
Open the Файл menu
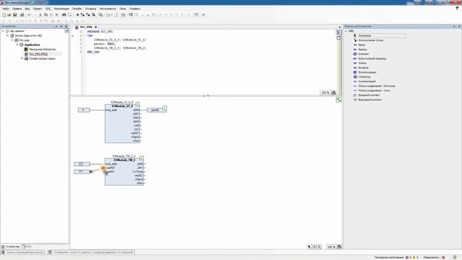(x=6, y=9)
